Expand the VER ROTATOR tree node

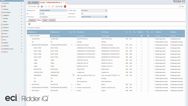(30, 85)
